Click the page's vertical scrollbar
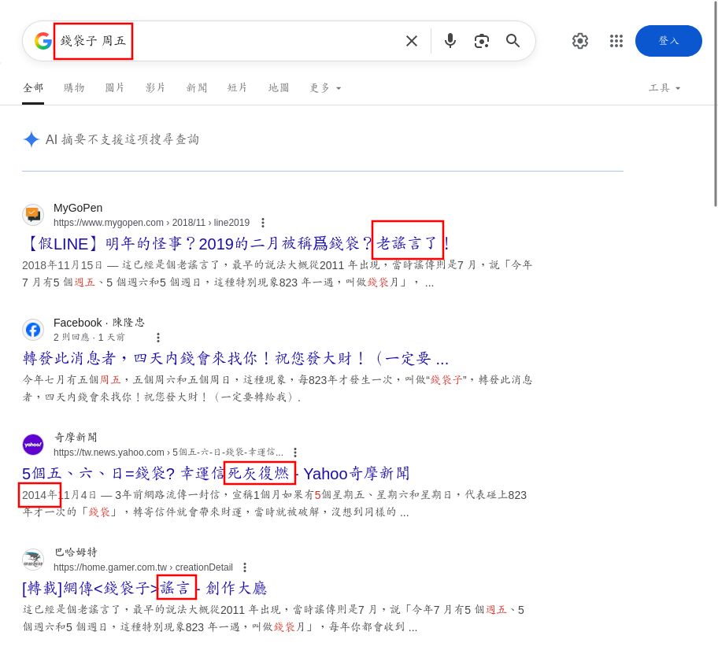718x654 pixels. [715, 102]
